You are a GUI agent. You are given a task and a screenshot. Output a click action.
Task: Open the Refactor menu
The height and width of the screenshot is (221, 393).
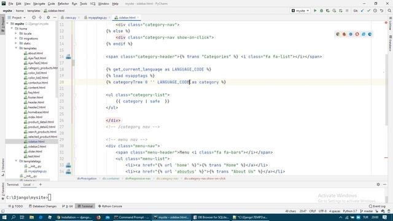(63, 4)
